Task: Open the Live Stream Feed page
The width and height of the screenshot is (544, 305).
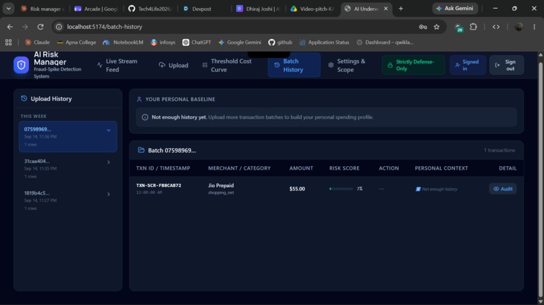Action: click(x=117, y=65)
